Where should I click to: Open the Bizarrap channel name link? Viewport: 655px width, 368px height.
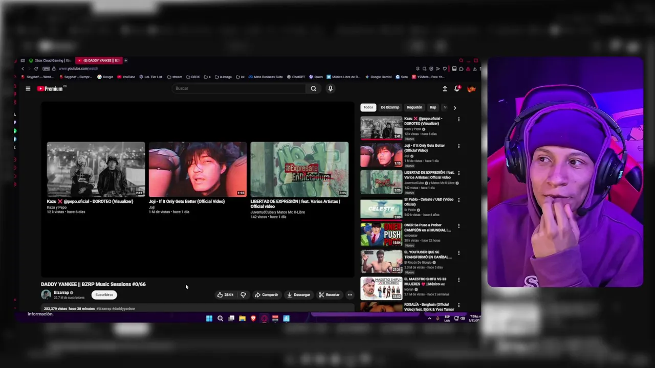[61, 292]
